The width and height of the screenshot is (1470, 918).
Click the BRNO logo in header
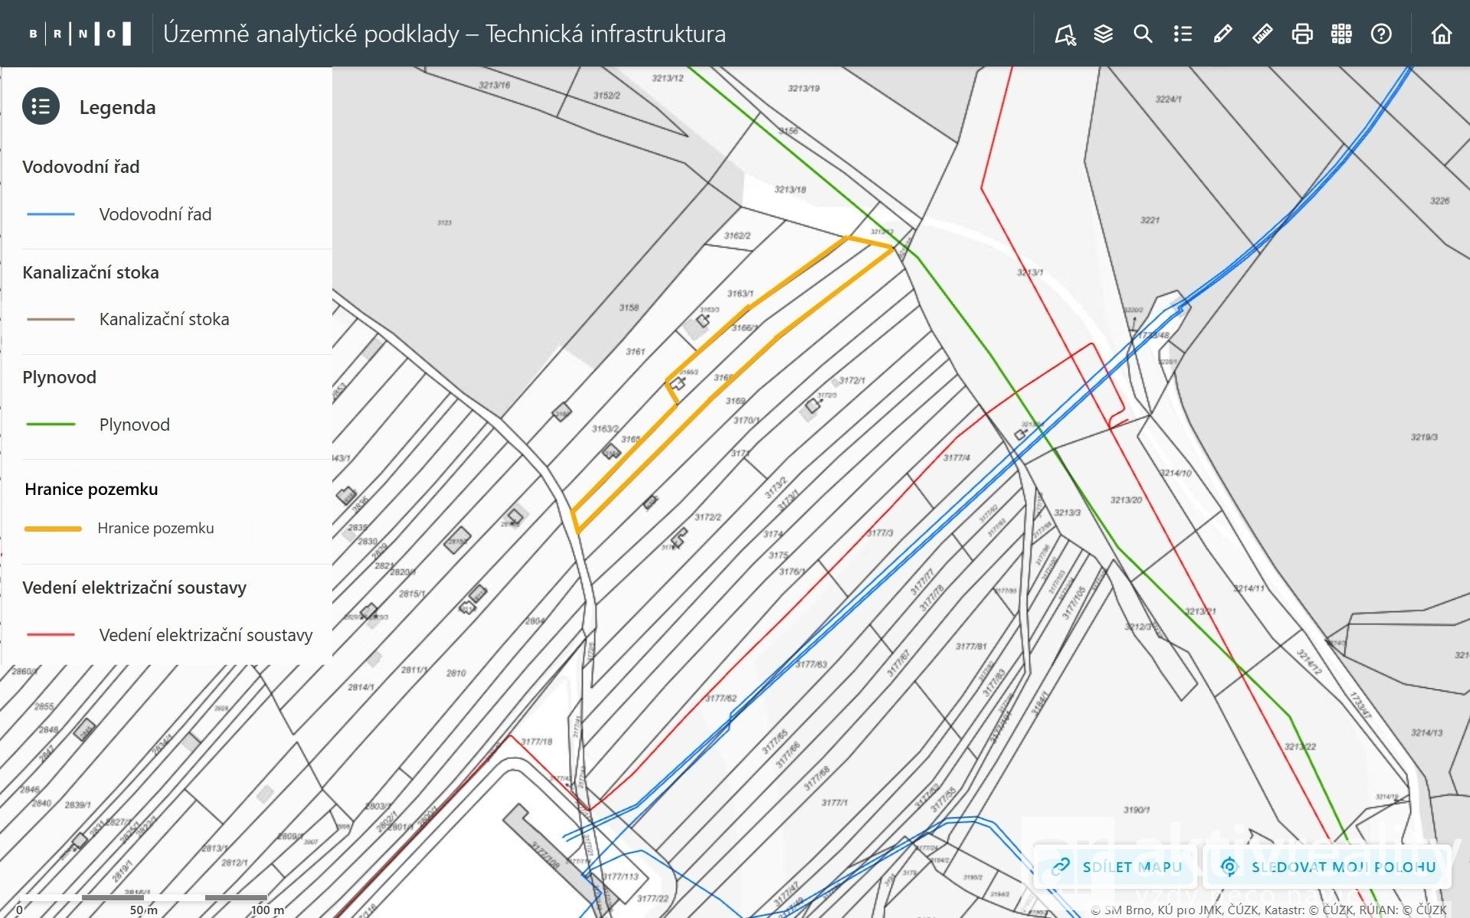(x=80, y=34)
